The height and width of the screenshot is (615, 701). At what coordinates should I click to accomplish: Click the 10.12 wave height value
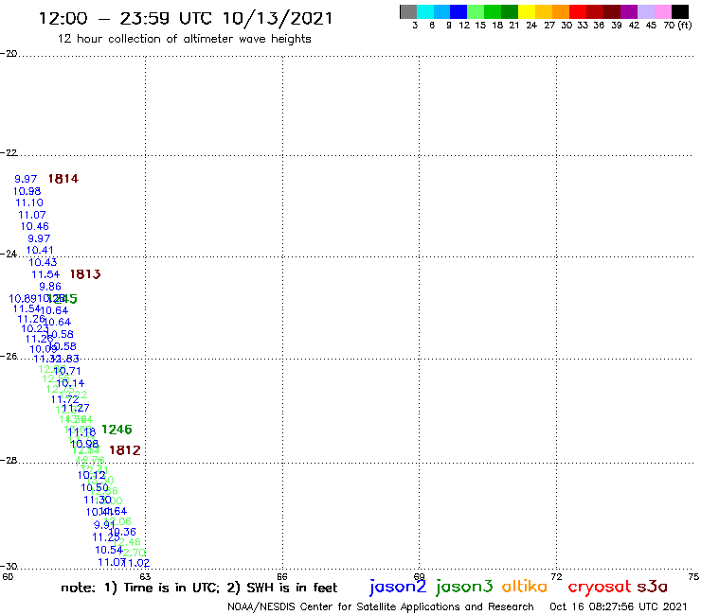click(x=92, y=475)
